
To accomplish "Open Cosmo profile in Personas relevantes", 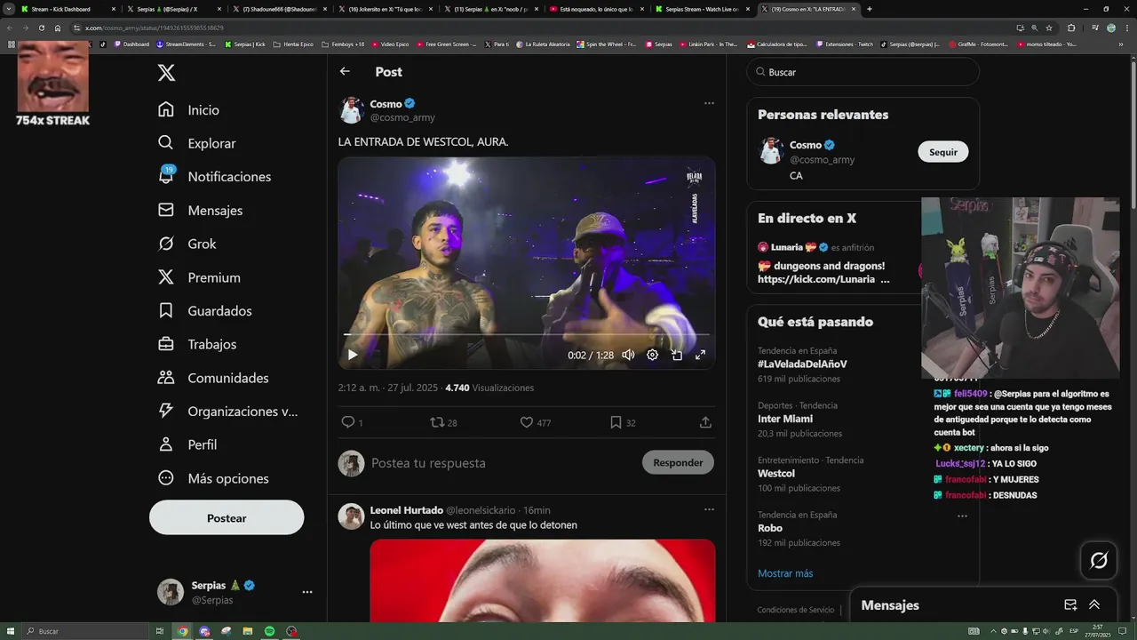I will point(806,145).
